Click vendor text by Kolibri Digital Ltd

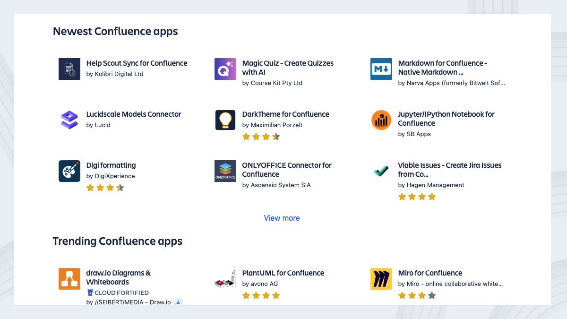click(x=115, y=74)
